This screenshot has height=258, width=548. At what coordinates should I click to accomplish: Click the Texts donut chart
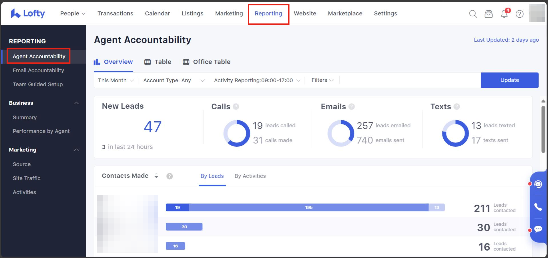(x=455, y=133)
